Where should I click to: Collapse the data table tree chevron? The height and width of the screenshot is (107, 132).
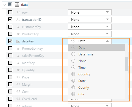[x=4, y=5]
